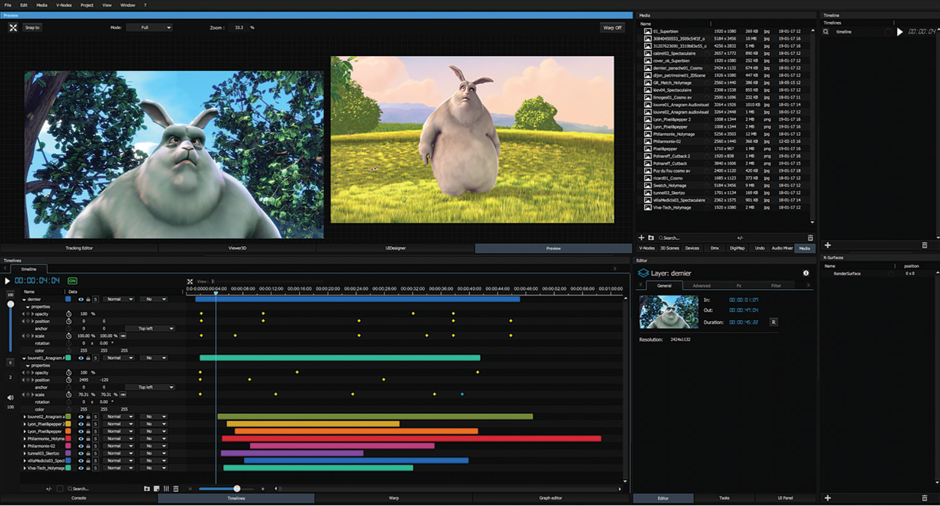
Task: Open the Graph editor tab
Action: pos(550,498)
